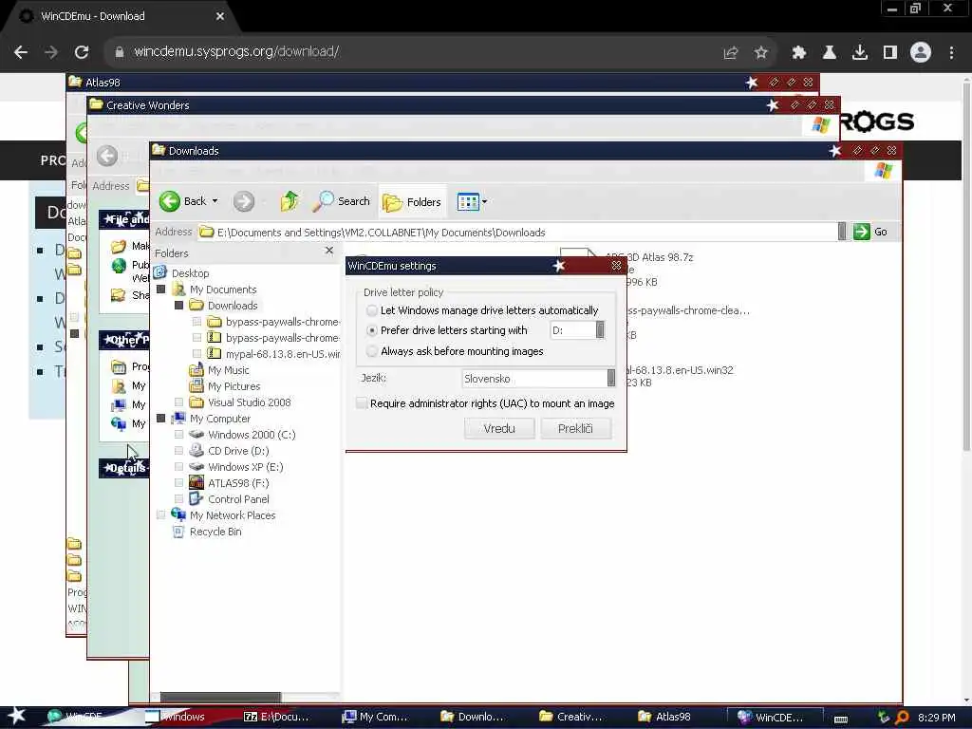Select Recycle Bin in folder tree
The width and height of the screenshot is (972, 729).
(215, 532)
